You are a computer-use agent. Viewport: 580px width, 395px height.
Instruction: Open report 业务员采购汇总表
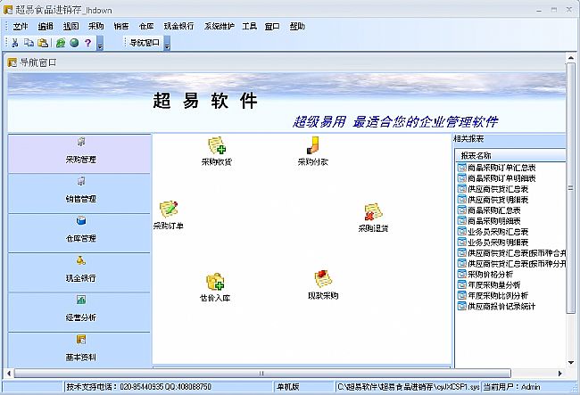[493, 232]
